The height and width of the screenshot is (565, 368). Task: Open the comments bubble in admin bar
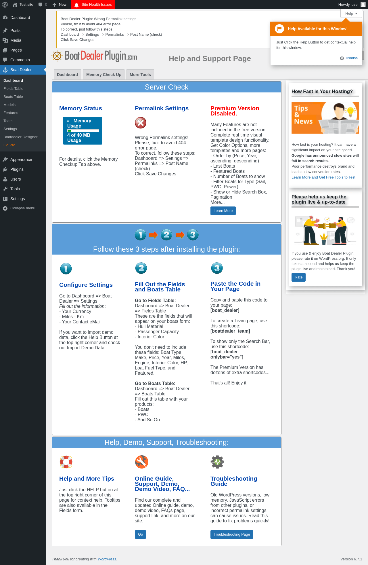tap(43, 5)
